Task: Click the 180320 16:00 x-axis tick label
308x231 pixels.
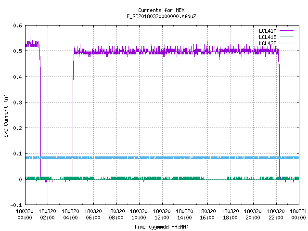Action: pos(207,215)
